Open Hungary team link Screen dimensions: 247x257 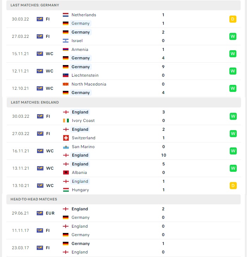80,190
